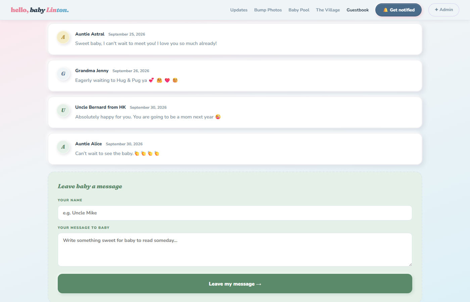Click the message to baby textarea
Viewport: 470px width, 302px height.
[235, 250]
